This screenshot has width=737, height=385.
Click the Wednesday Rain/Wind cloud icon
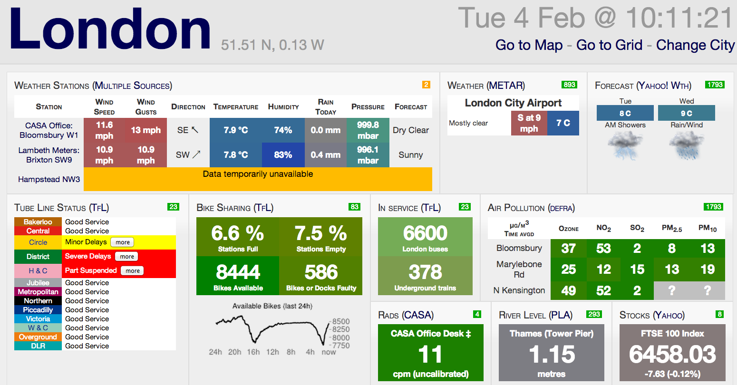coord(686,145)
